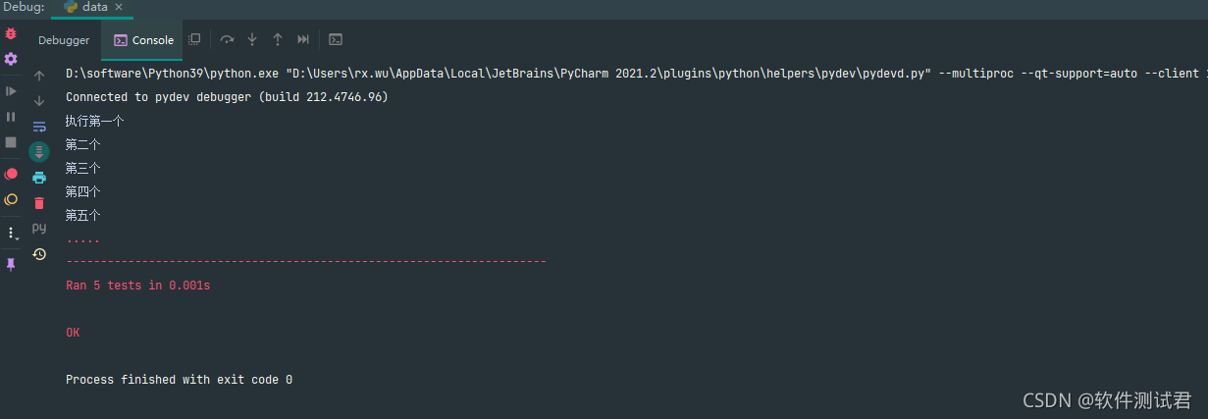Stop the debug process

pos(11,142)
